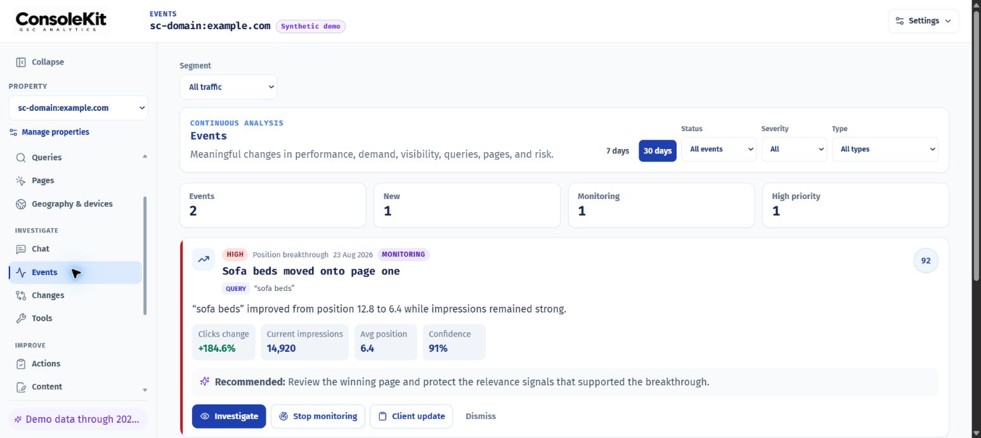This screenshot has height=438, width=981.
Task: Click the sparkle icon beside Recommended
Action: [204, 382]
